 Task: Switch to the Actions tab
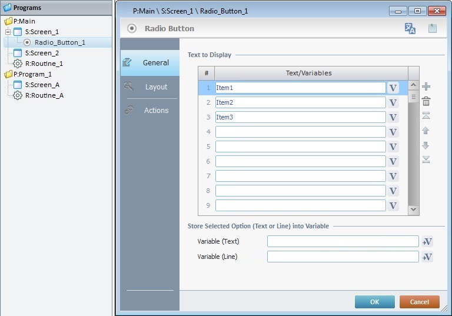(x=150, y=110)
